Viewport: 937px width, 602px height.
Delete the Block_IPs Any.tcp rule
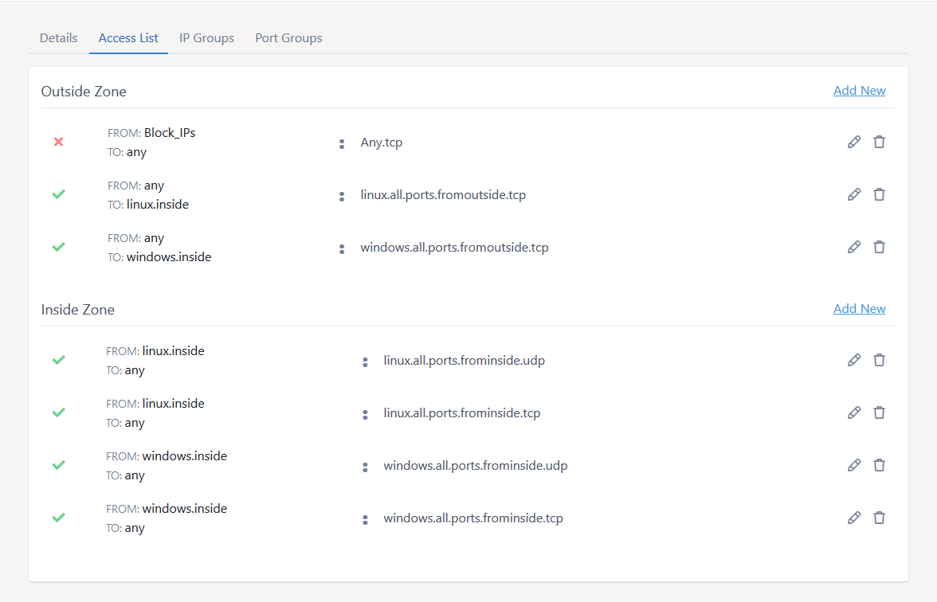pos(879,142)
